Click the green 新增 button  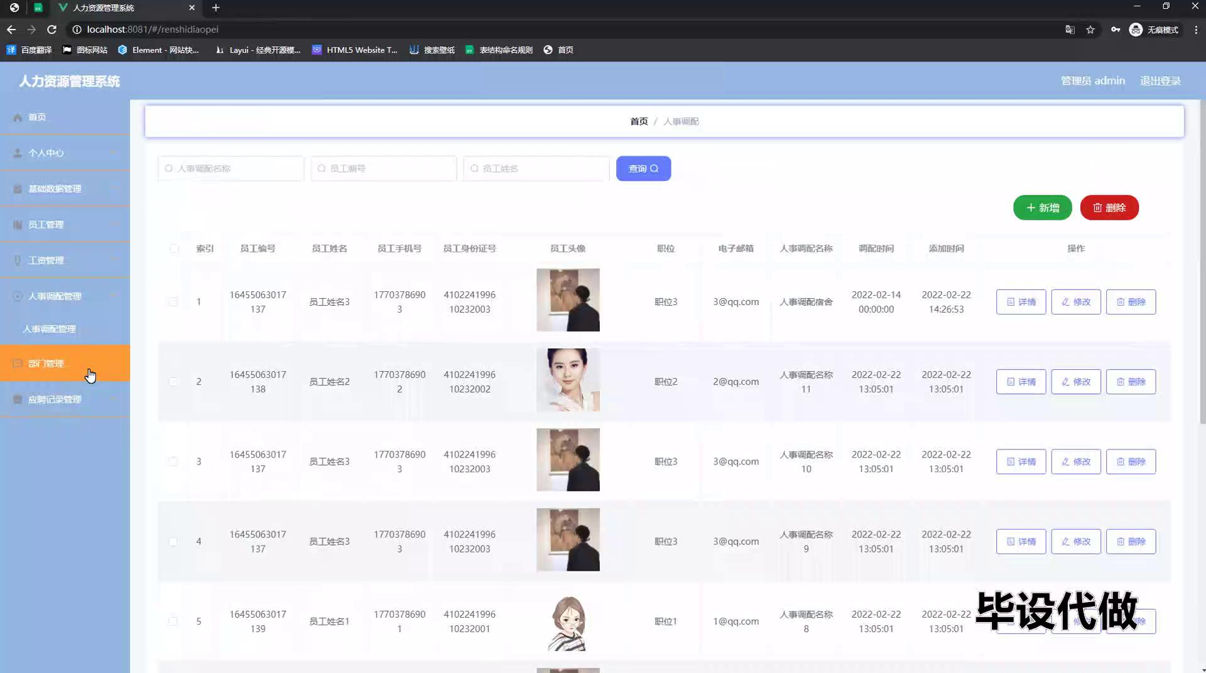point(1042,208)
